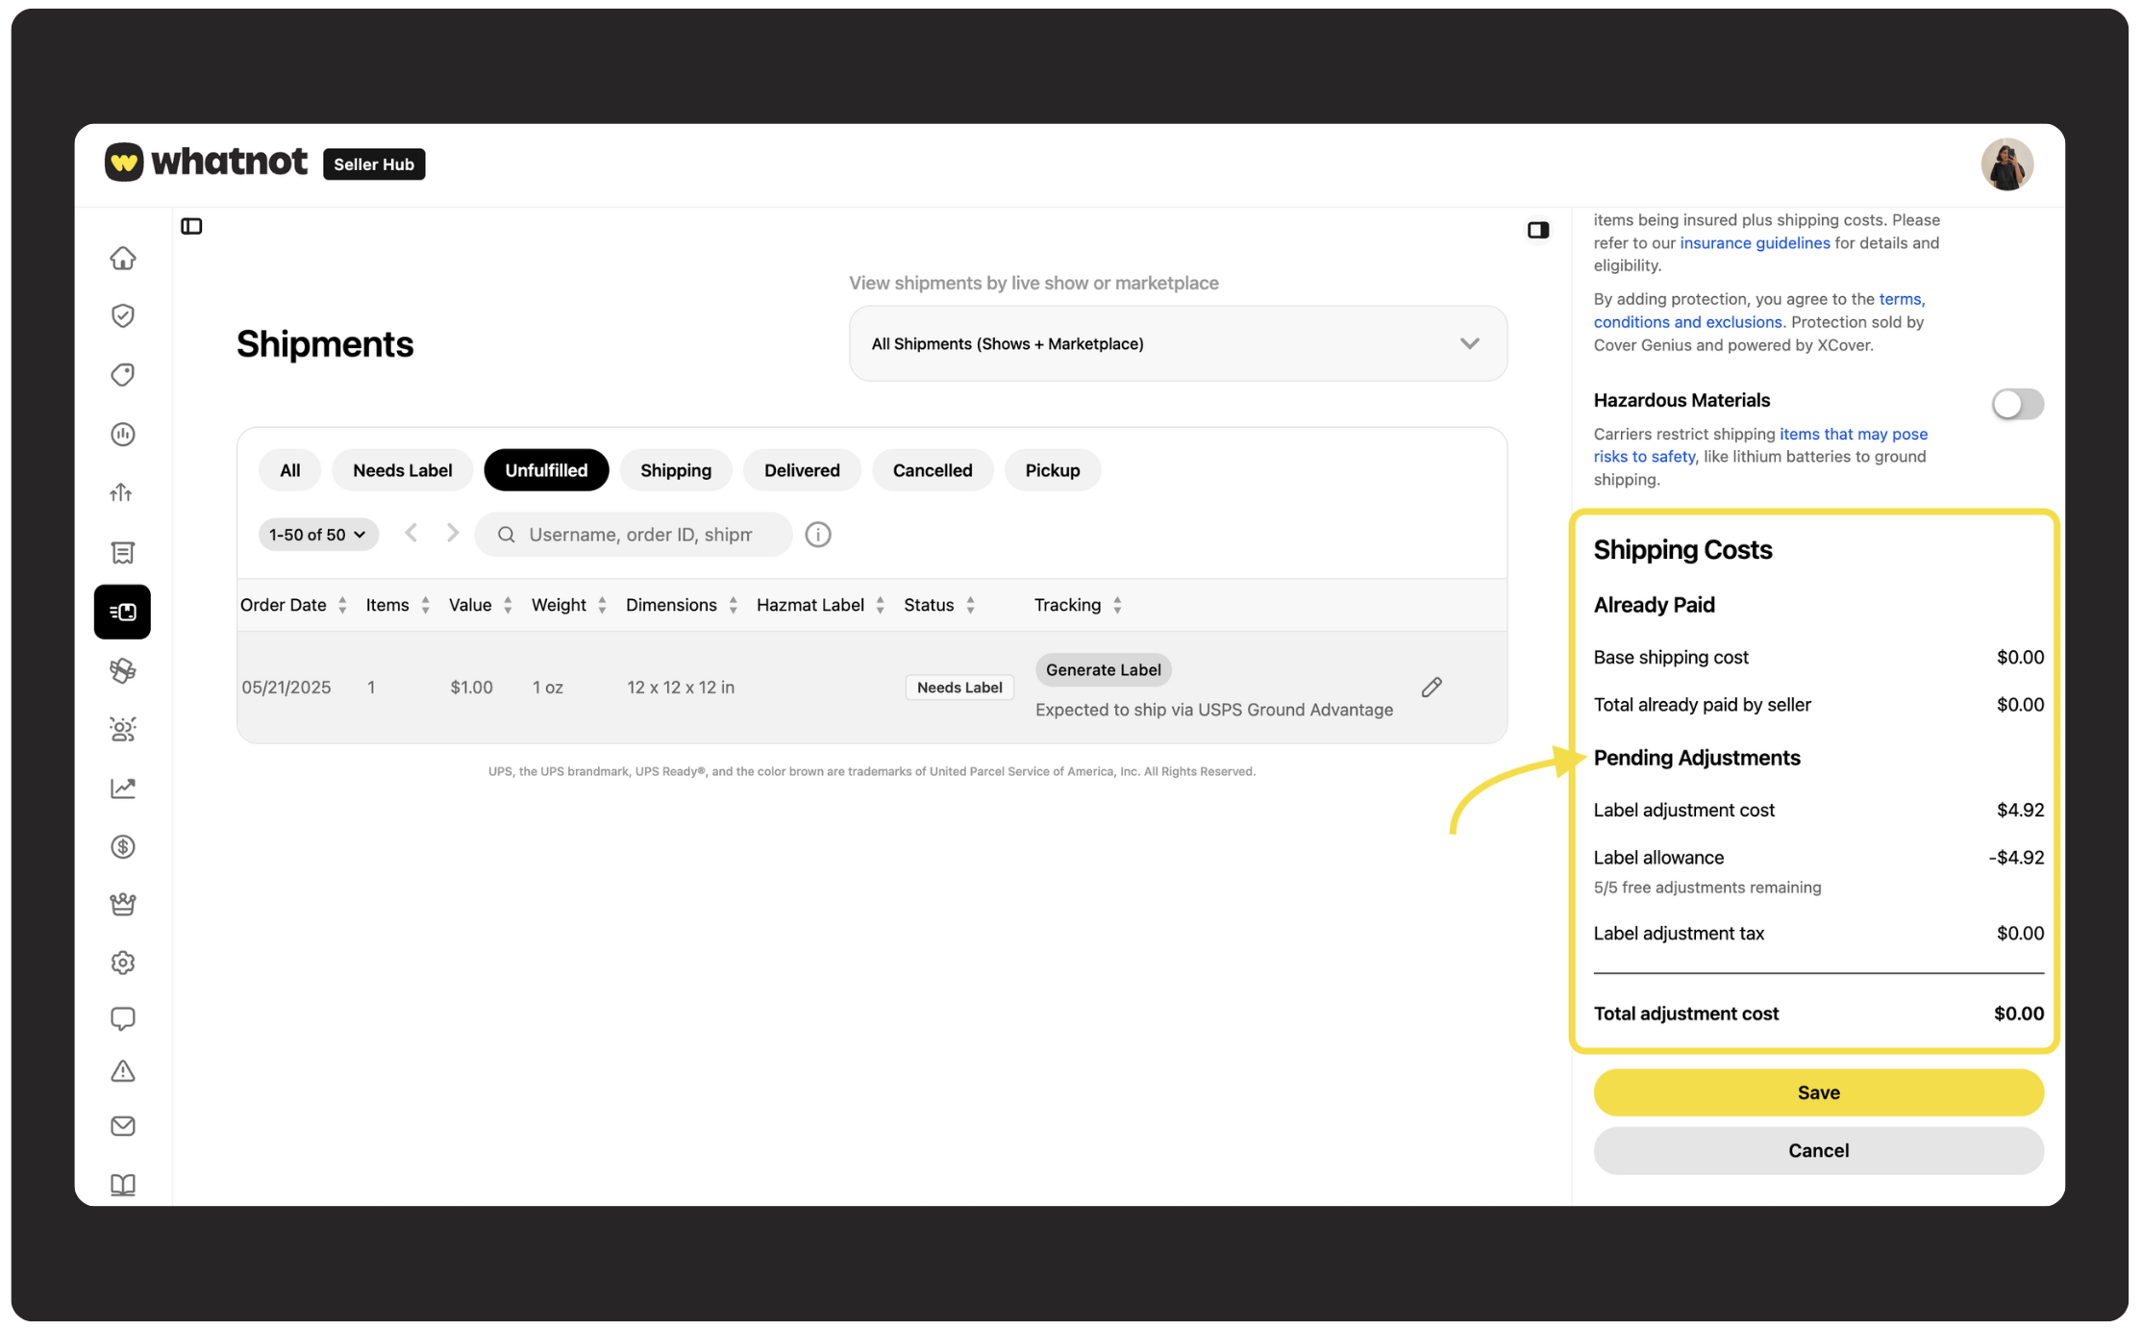
Task: Click the username or order ID search field
Action: pos(639,535)
